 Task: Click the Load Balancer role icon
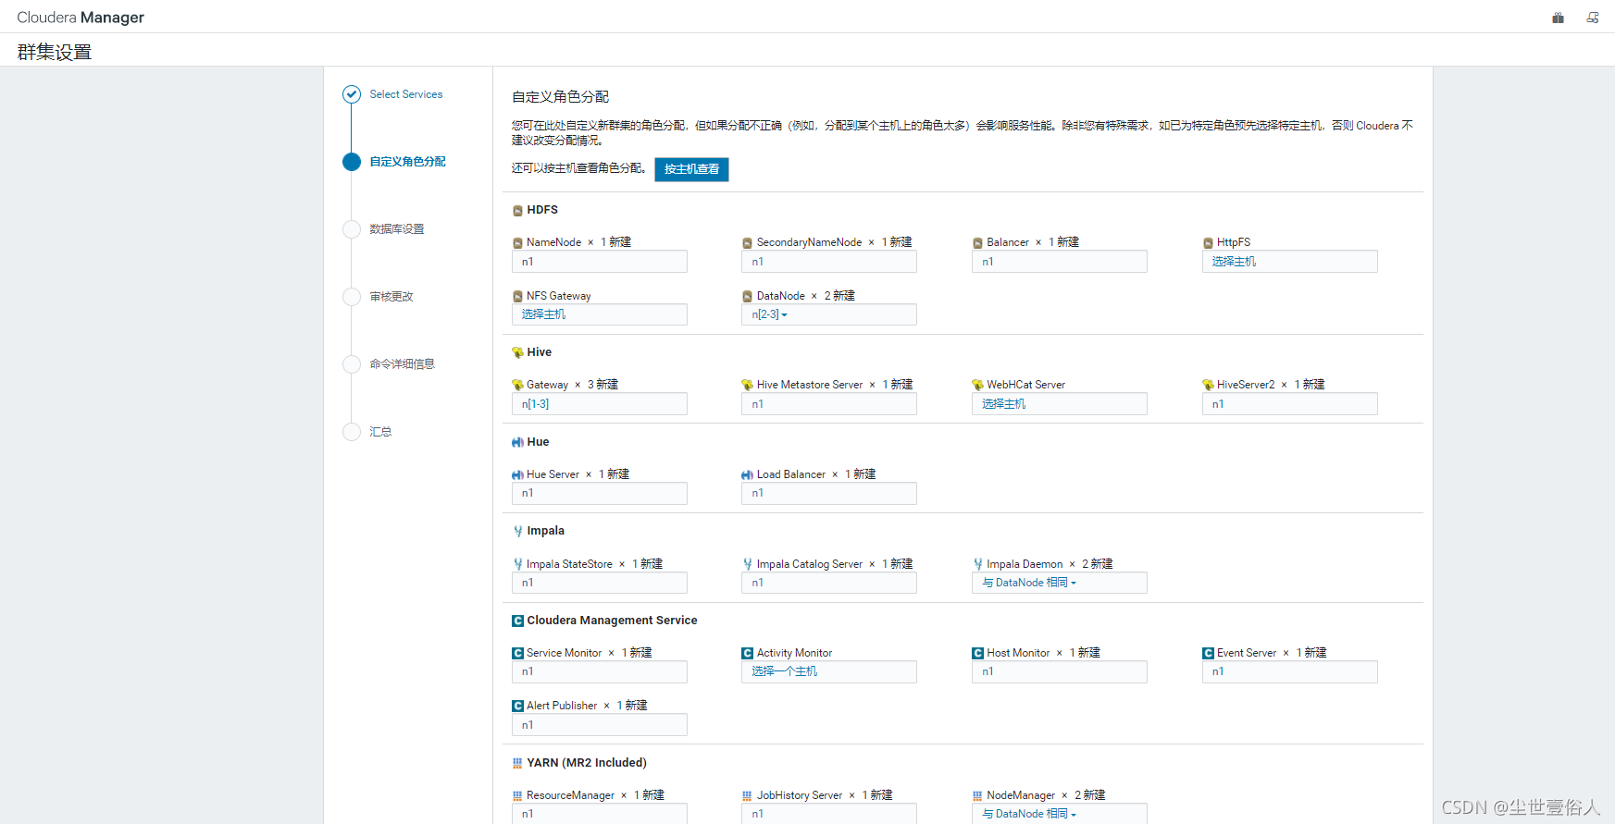(x=747, y=474)
